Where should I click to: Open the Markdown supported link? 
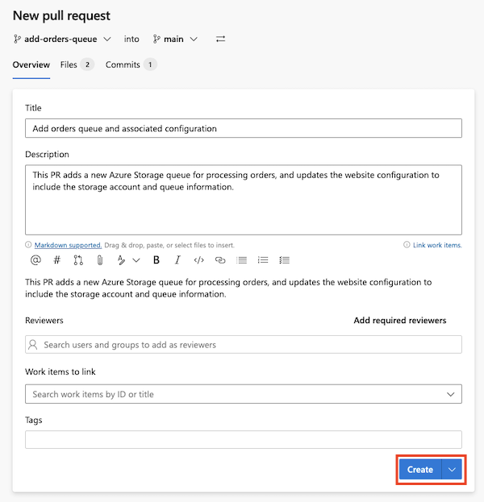click(x=68, y=245)
